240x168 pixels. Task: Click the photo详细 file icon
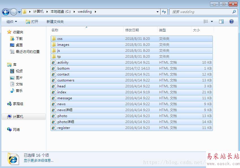(54, 122)
